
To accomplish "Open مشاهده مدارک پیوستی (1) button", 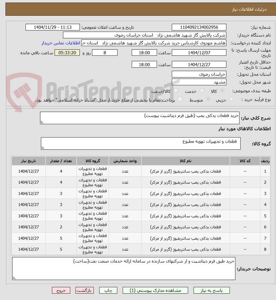I will (155, 290).
